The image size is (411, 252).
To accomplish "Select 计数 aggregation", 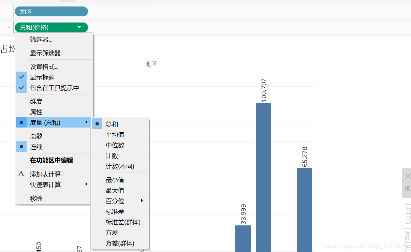I will [x=120, y=156].
